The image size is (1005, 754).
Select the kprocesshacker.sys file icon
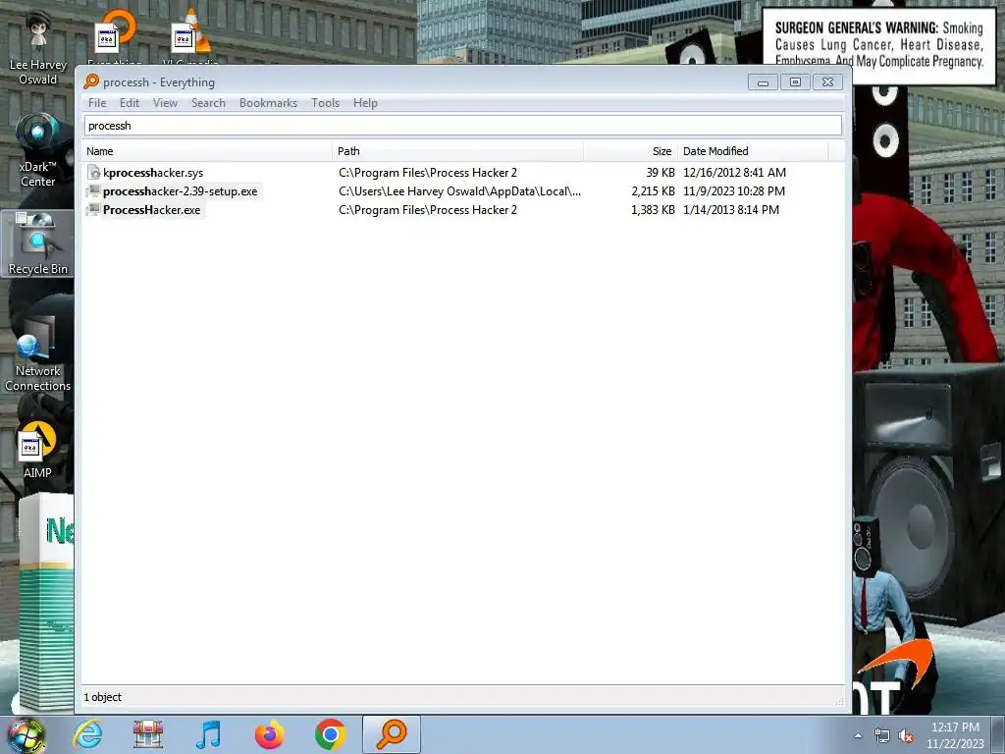(x=93, y=173)
